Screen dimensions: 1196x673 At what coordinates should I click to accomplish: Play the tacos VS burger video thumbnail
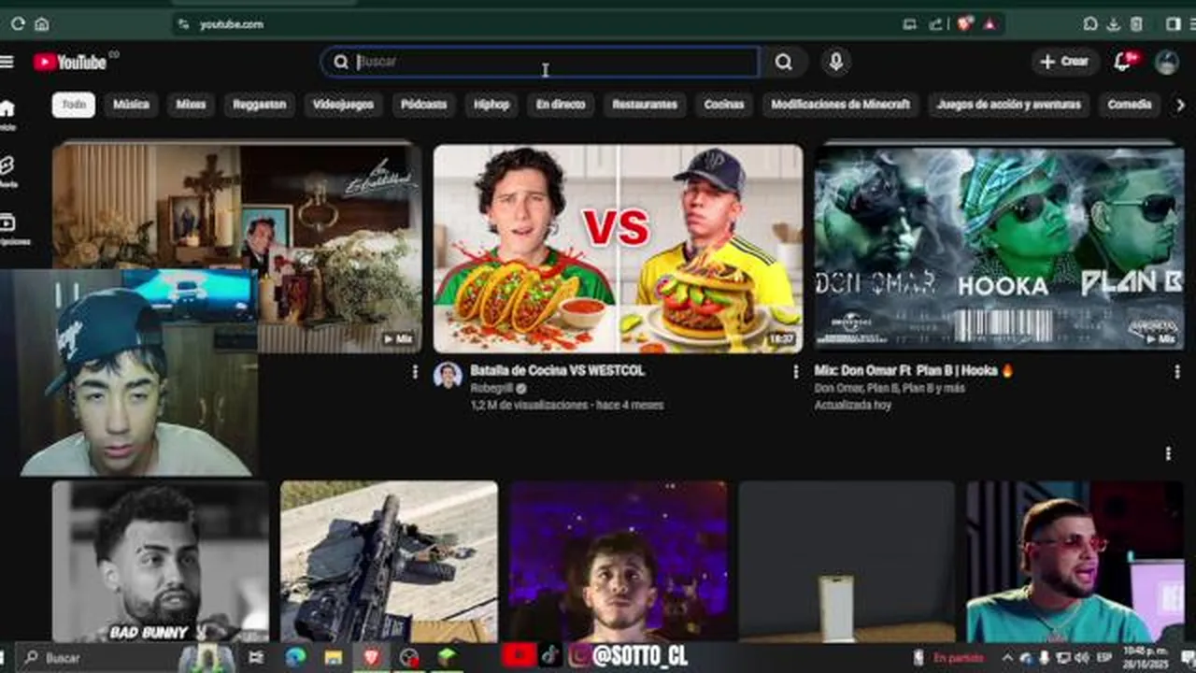click(x=618, y=249)
